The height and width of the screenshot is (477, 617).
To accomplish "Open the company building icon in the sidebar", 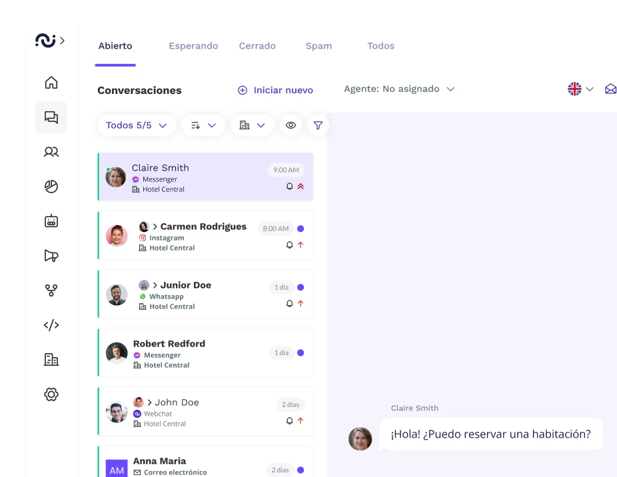I will (51, 360).
